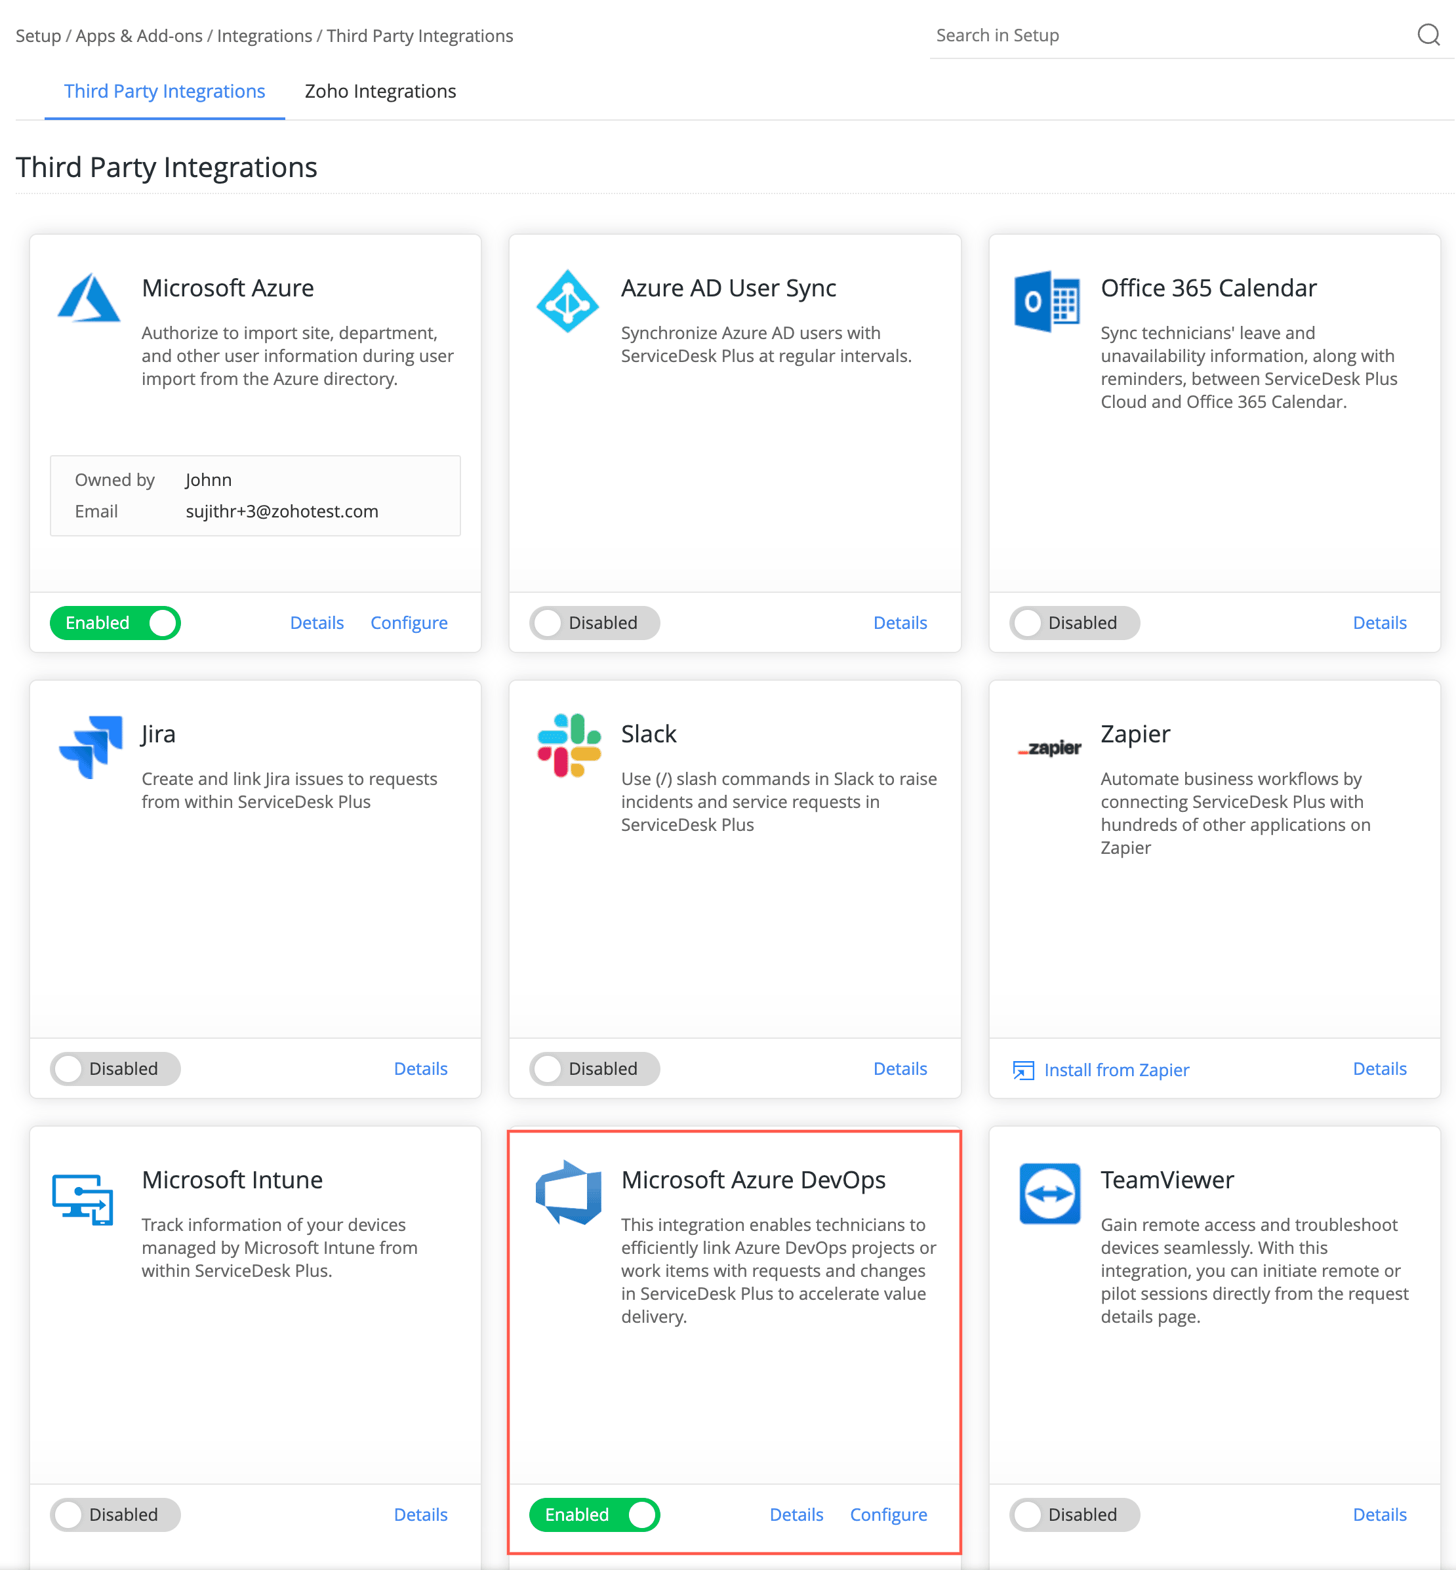Enable Office 365 Calendar toggle
1456x1570 pixels.
tap(1074, 623)
